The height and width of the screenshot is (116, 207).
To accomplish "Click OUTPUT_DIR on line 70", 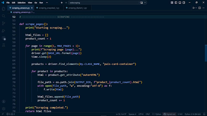I will coord(83,82).
